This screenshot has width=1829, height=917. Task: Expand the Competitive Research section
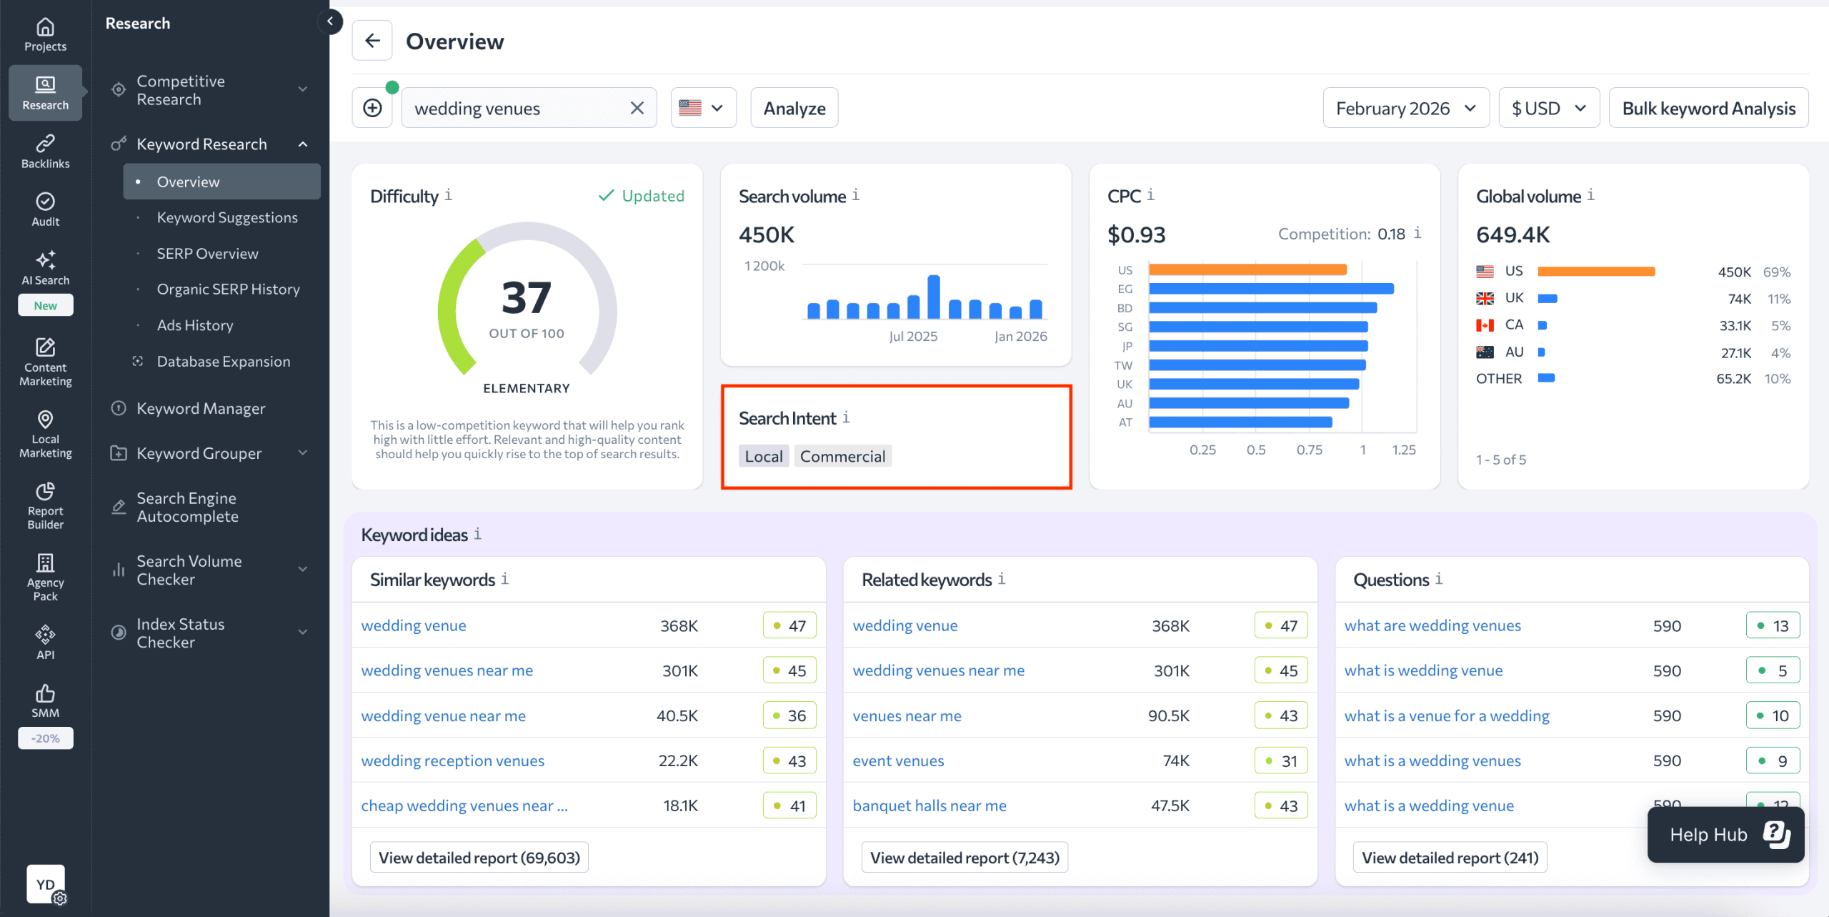pyautogui.click(x=209, y=89)
